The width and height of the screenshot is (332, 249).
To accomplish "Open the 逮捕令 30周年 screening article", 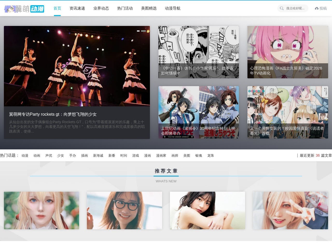I will coord(199,112).
